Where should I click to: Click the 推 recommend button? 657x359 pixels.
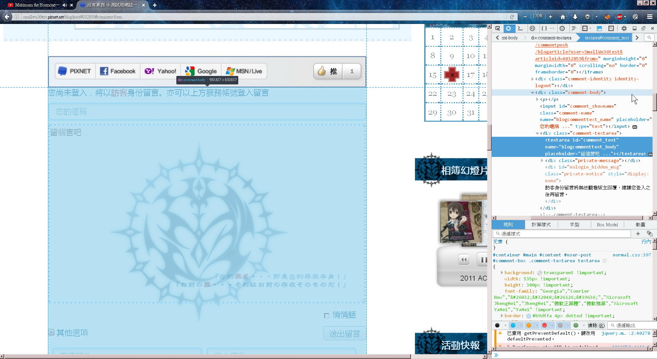(x=328, y=71)
